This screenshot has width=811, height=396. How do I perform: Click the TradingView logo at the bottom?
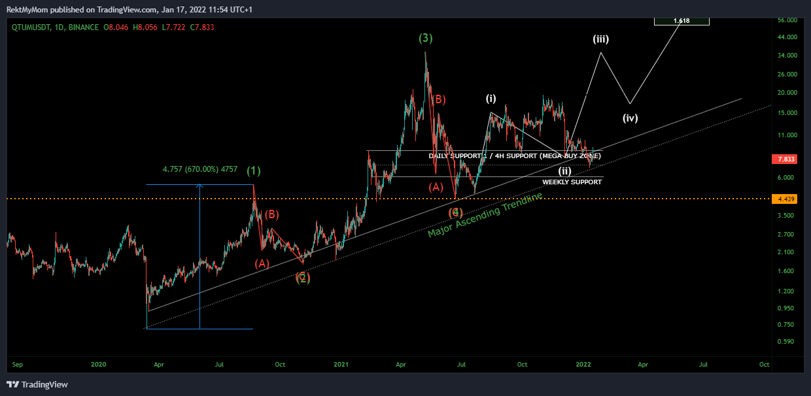click(x=38, y=384)
